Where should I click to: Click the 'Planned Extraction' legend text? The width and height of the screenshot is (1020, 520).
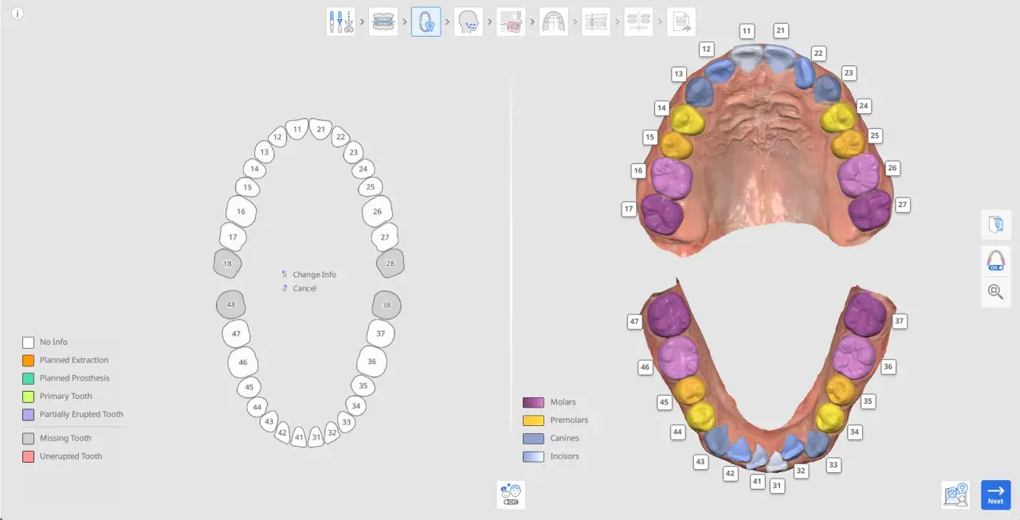(x=74, y=360)
